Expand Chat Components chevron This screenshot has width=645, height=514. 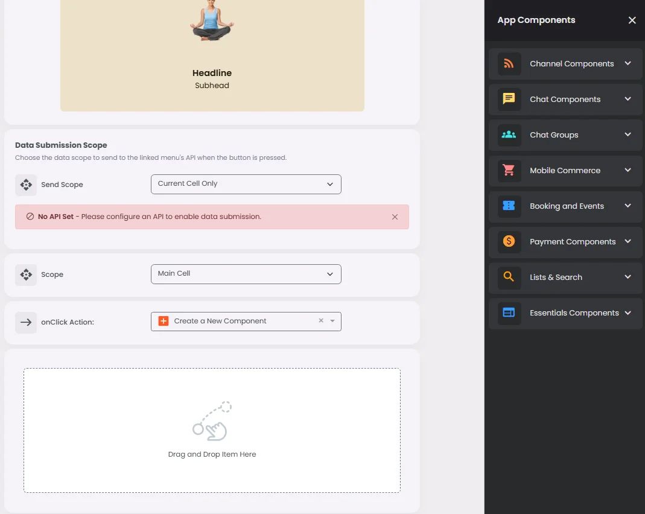pos(628,99)
